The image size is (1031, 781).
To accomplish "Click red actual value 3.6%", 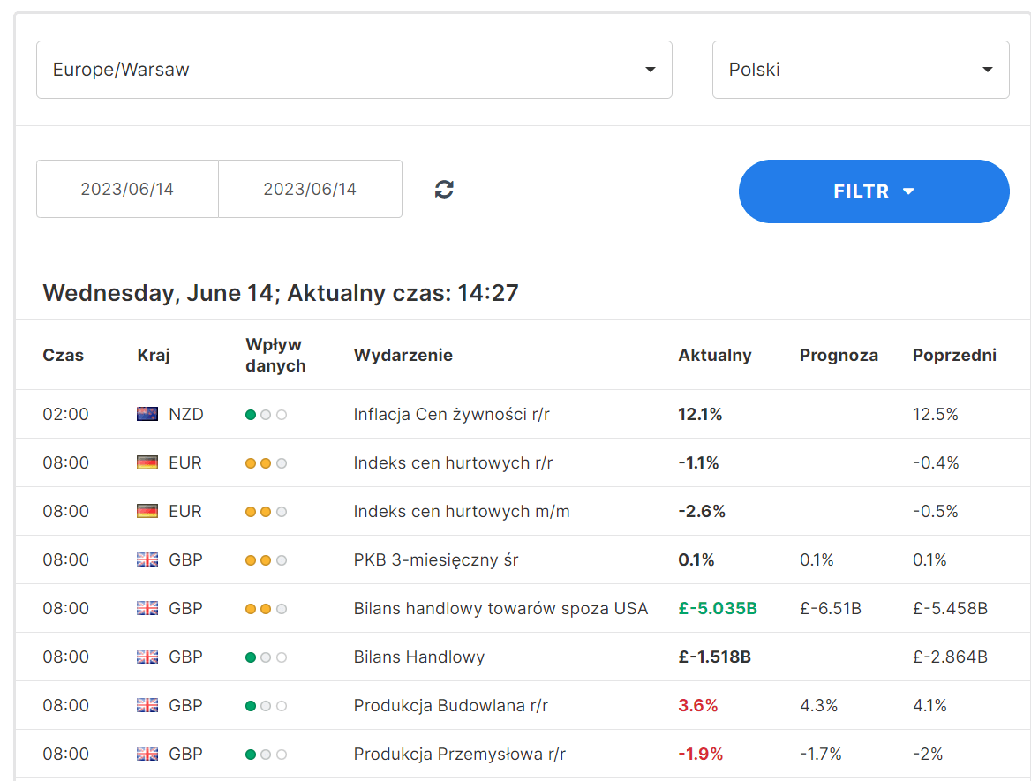I will click(x=697, y=706).
